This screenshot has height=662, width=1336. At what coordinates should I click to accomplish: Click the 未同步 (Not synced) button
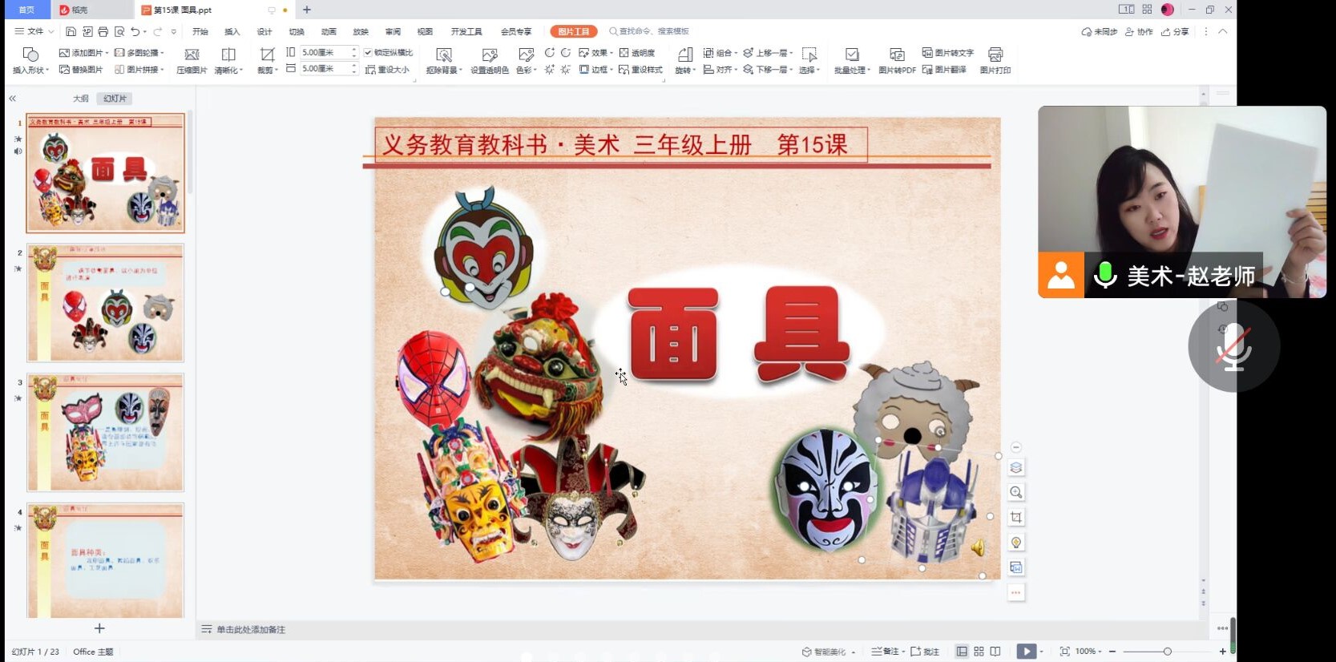[1100, 31]
